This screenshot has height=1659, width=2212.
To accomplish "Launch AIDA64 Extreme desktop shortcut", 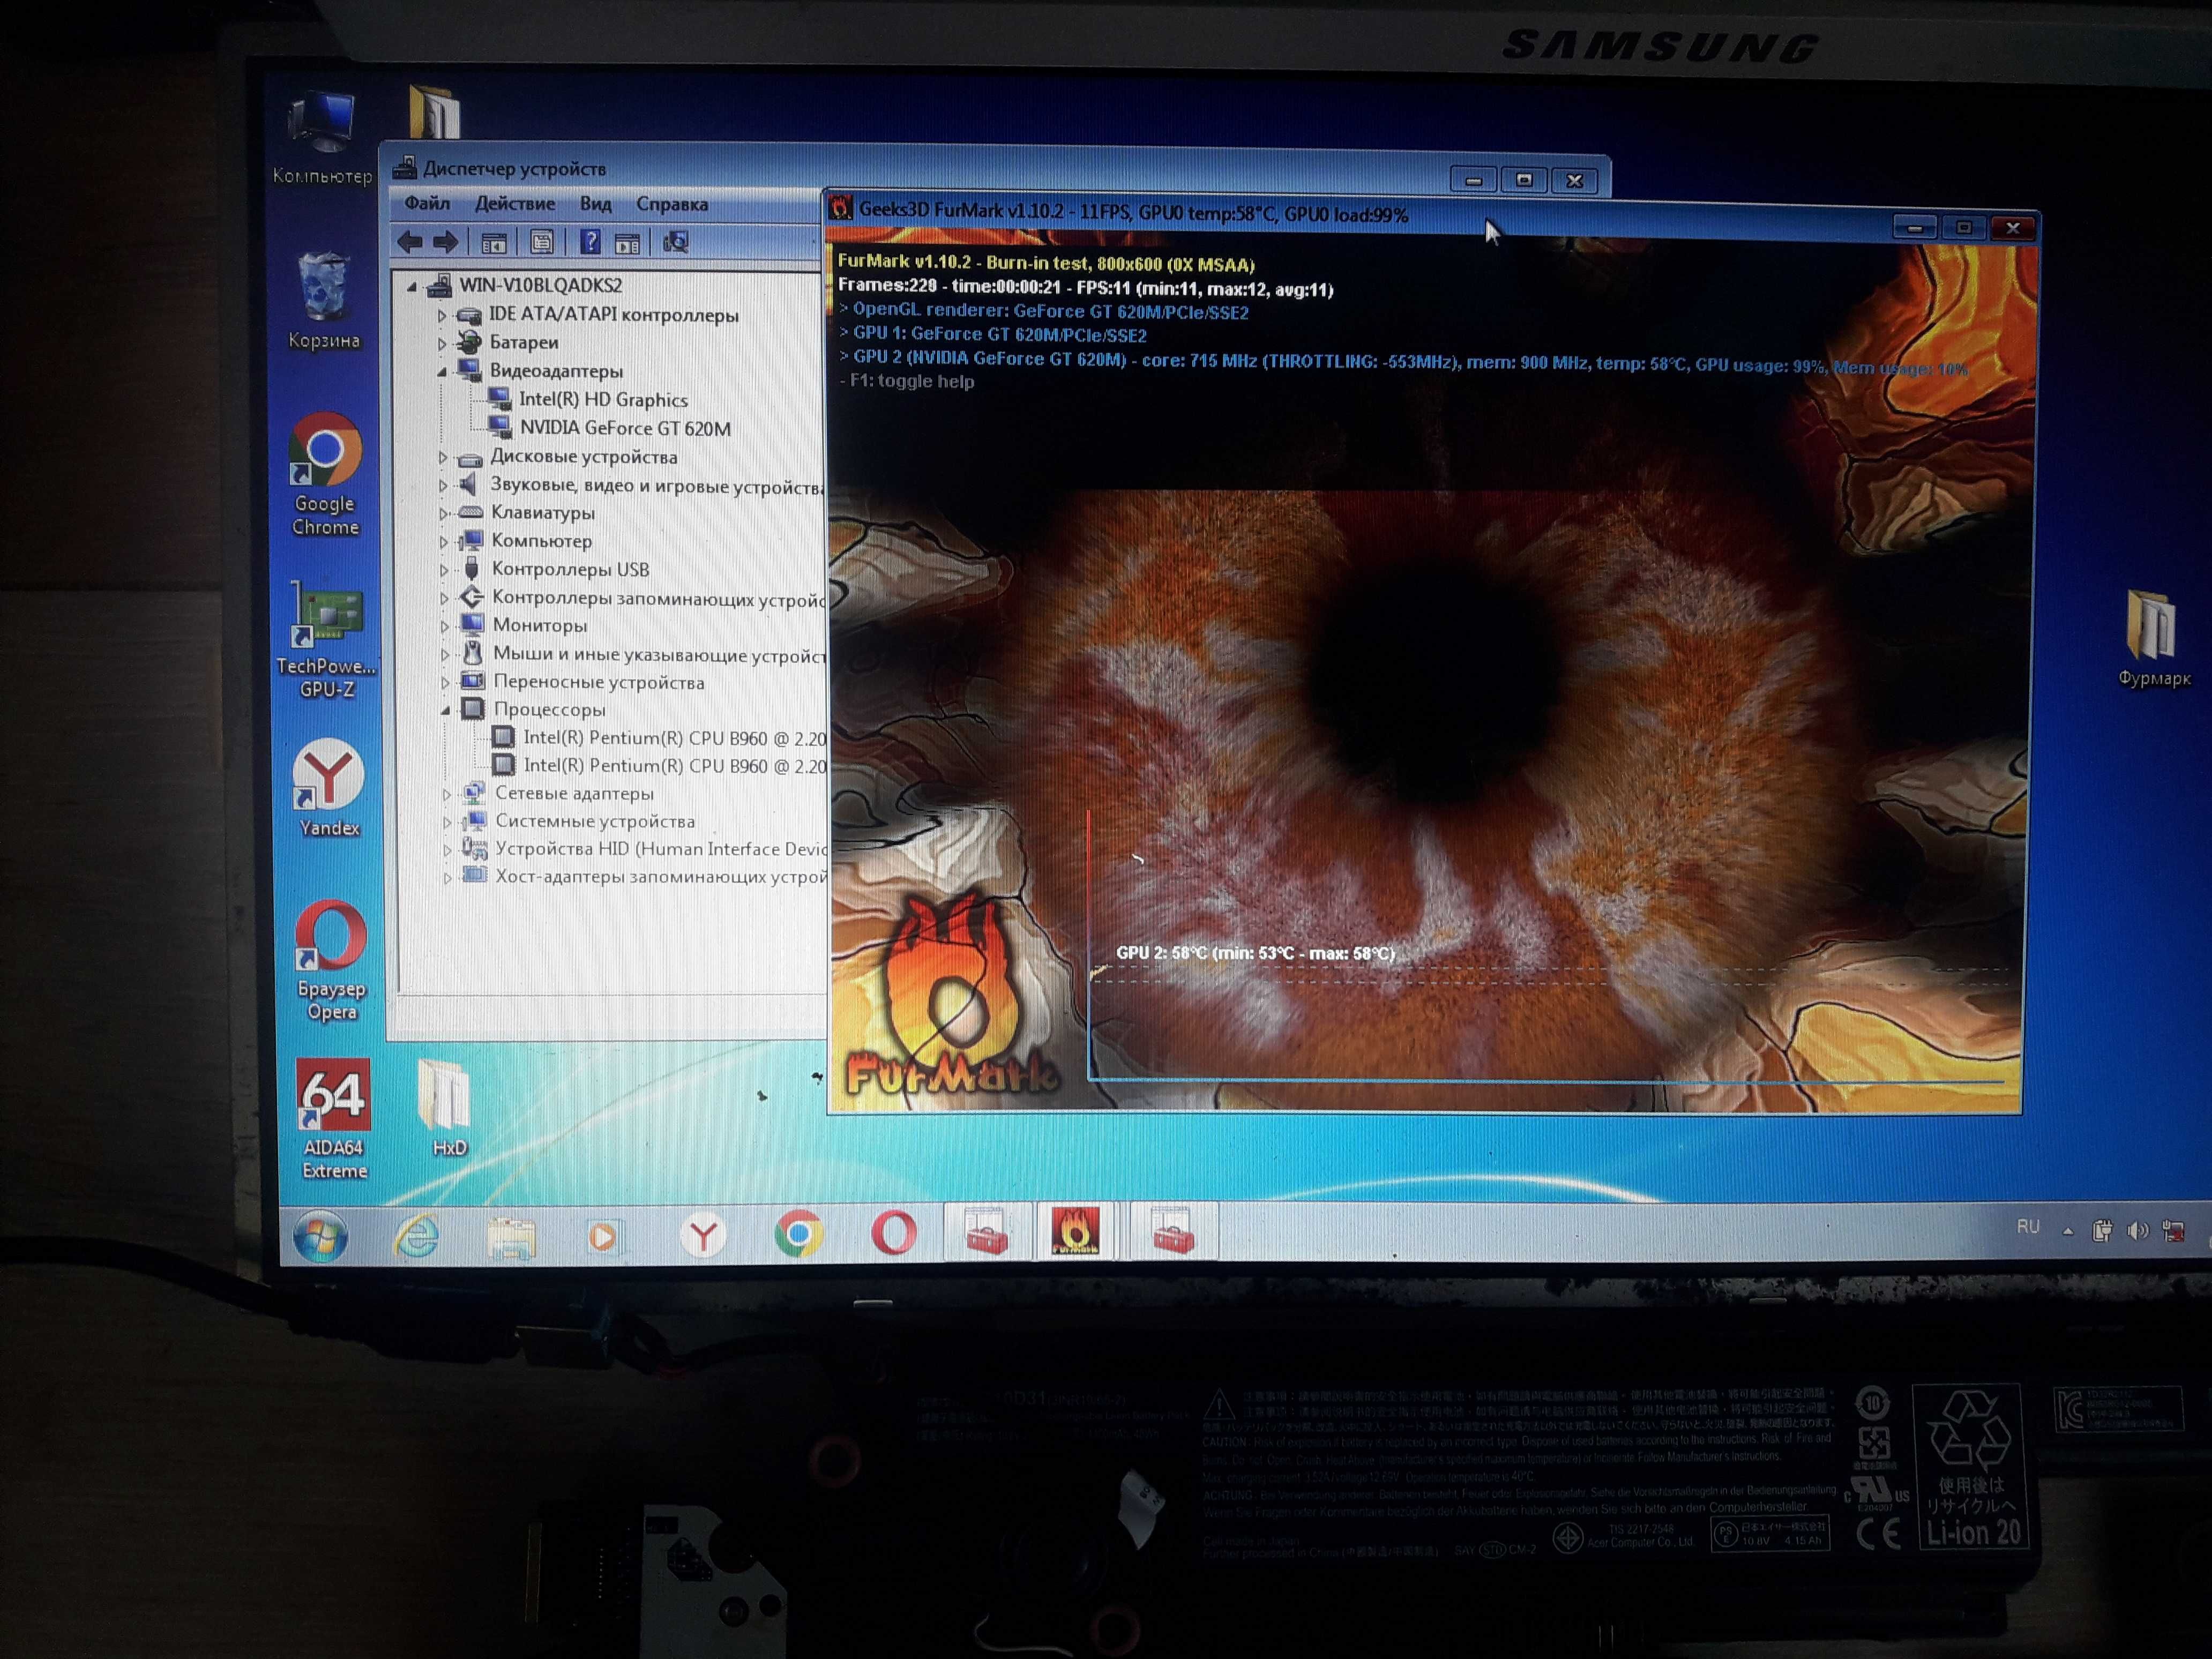I will pos(334,1120).
